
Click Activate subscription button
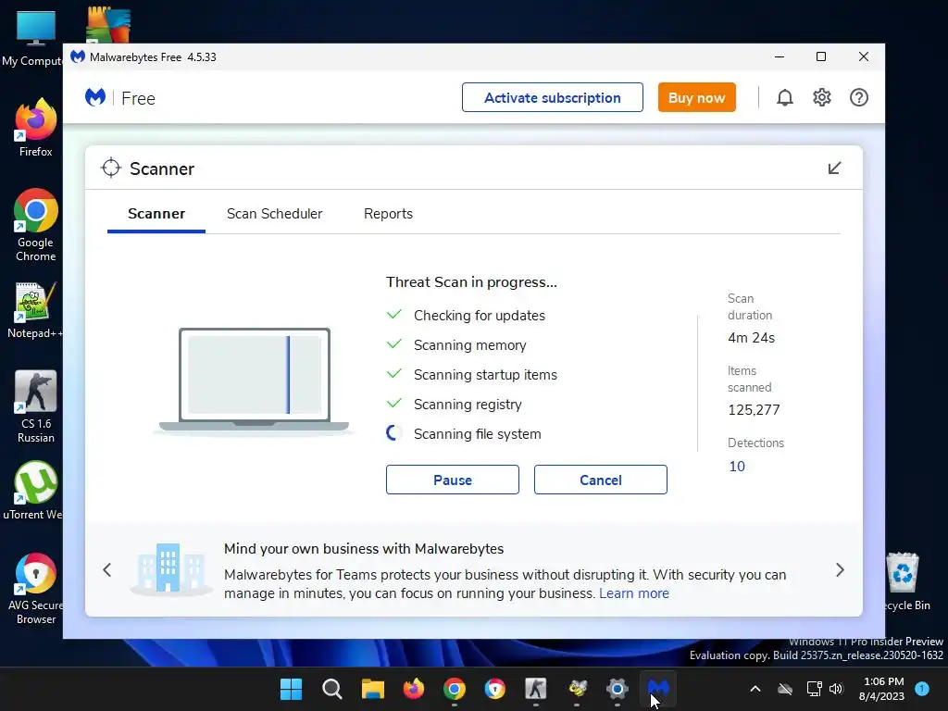[x=553, y=97]
